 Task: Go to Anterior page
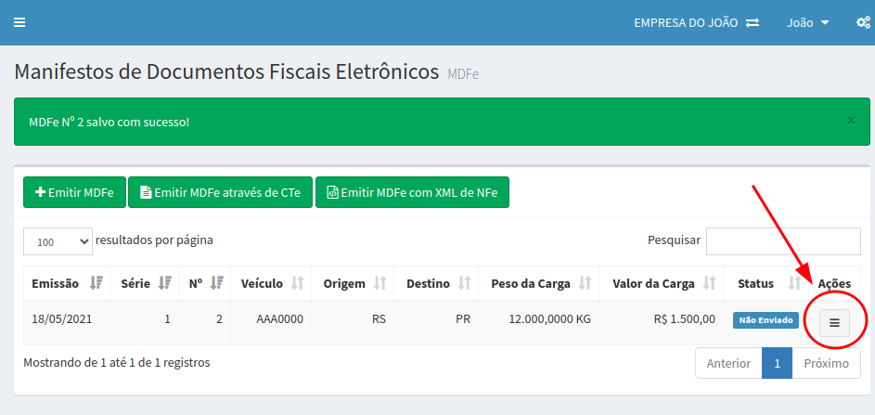[x=728, y=363]
